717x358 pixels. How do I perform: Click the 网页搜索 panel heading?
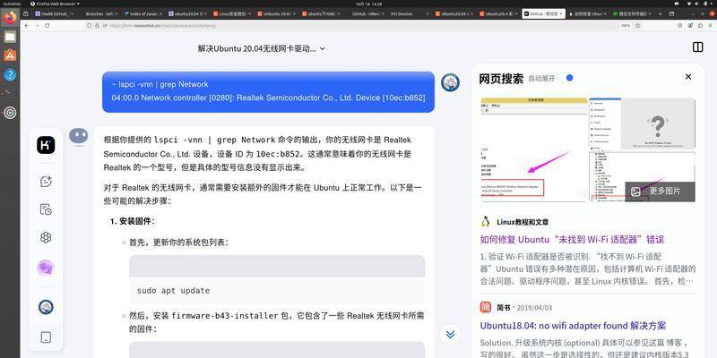(x=501, y=78)
